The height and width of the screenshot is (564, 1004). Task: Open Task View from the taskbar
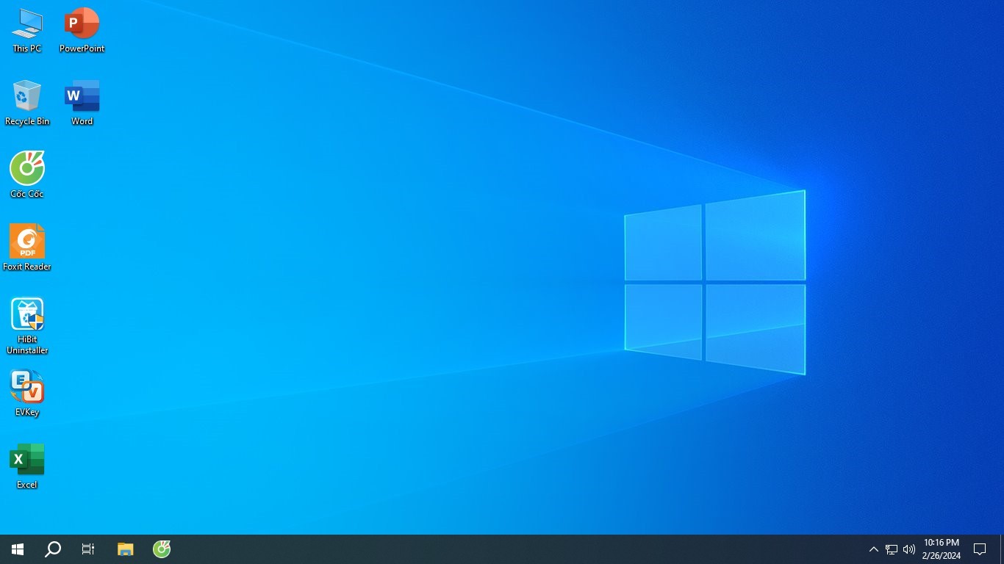point(87,549)
